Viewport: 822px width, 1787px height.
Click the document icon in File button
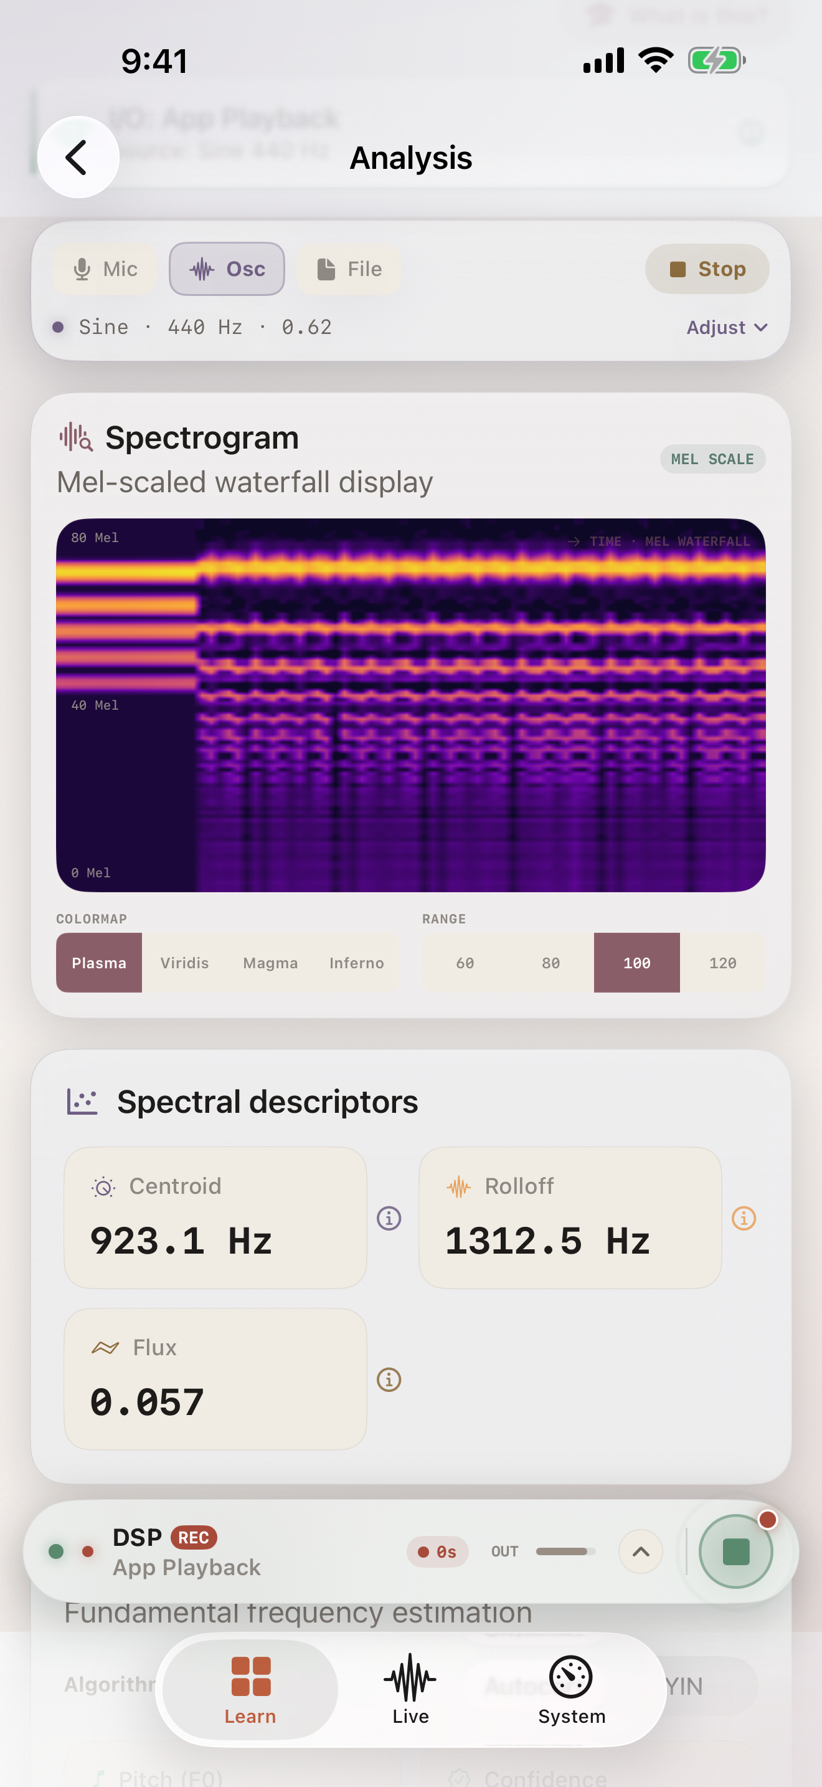coord(326,269)
